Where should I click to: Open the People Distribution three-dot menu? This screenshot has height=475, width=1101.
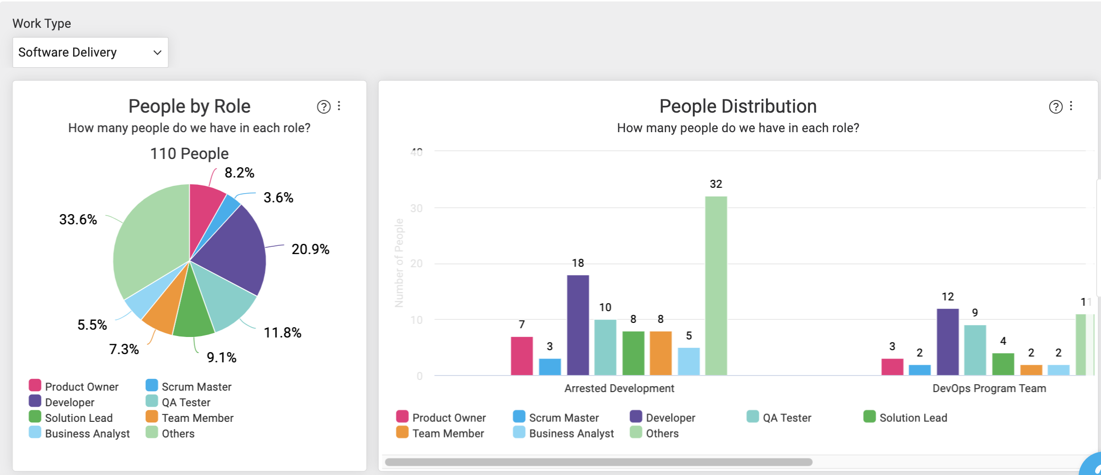[x=1071, y=106]
